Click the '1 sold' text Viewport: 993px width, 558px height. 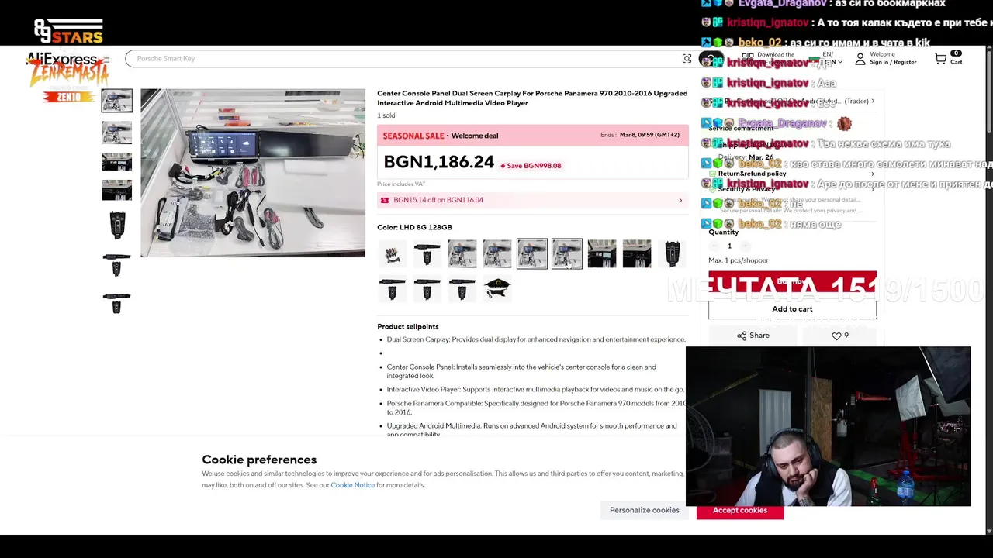coord(386,115)
